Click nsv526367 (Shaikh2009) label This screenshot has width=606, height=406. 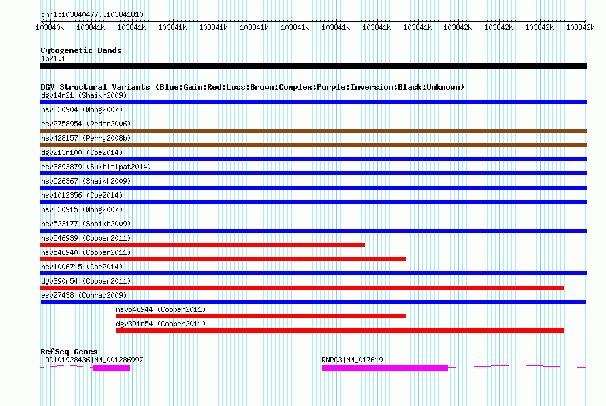pyautogui.click(x=86, y=181)
